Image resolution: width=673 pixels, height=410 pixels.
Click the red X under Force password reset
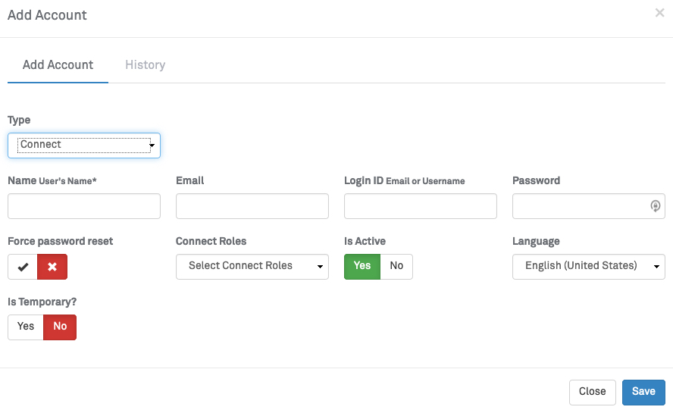click(x=52, y=267)
